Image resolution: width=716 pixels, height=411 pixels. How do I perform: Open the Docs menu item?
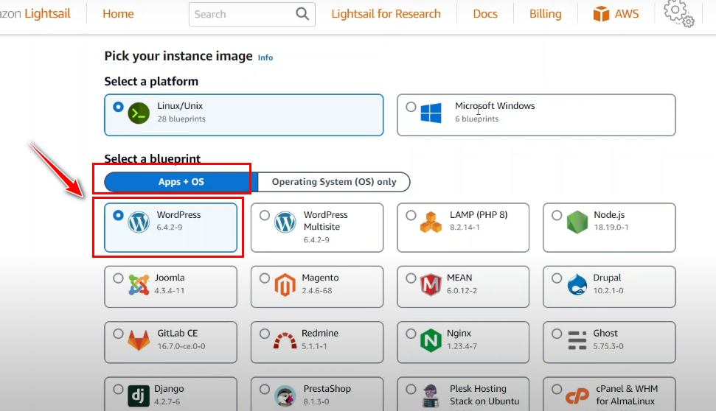pyautogui.click(x=485, y=14)
